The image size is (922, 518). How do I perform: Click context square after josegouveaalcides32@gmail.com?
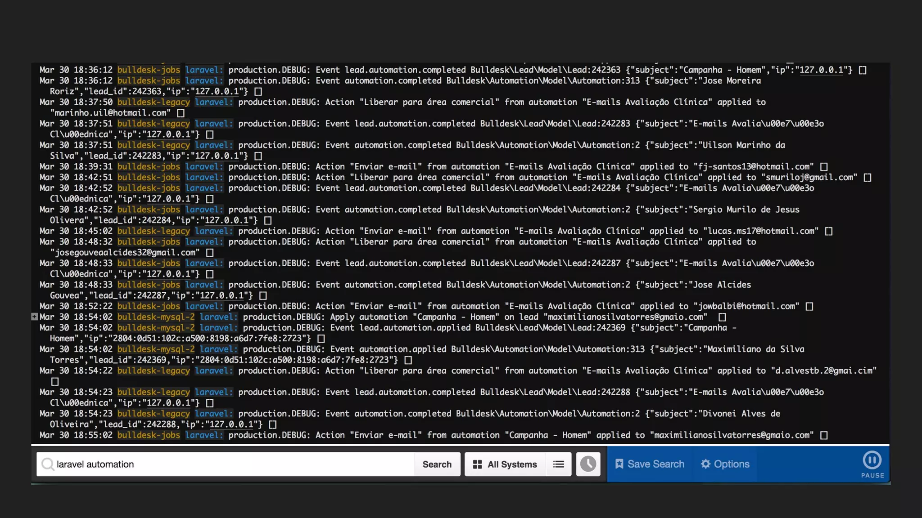pos(209,253)
